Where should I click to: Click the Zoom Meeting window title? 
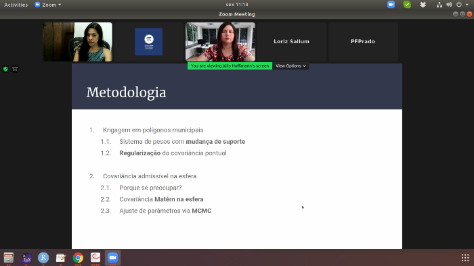(237, 14)
